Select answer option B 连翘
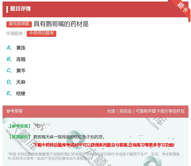The width and height of the screenshot is (191, 166). (x=16, y=59)
